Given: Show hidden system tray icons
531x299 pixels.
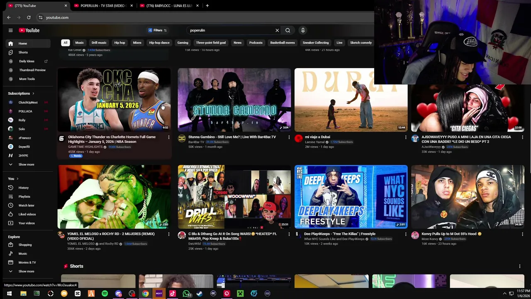Looking at the screenshot, I should pos(504,294).
